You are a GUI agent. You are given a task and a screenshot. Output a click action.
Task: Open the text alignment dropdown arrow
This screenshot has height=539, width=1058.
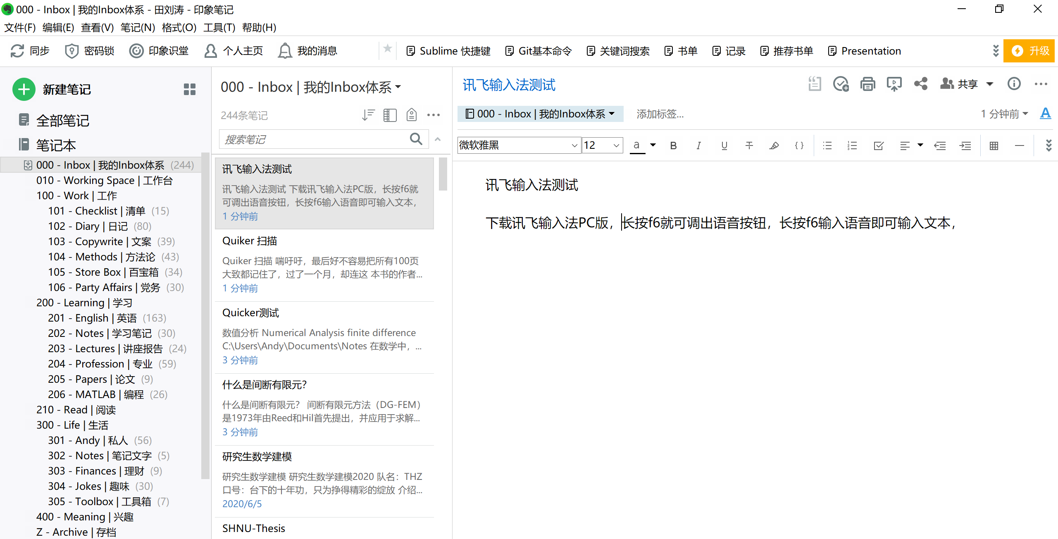coord(920,145)
